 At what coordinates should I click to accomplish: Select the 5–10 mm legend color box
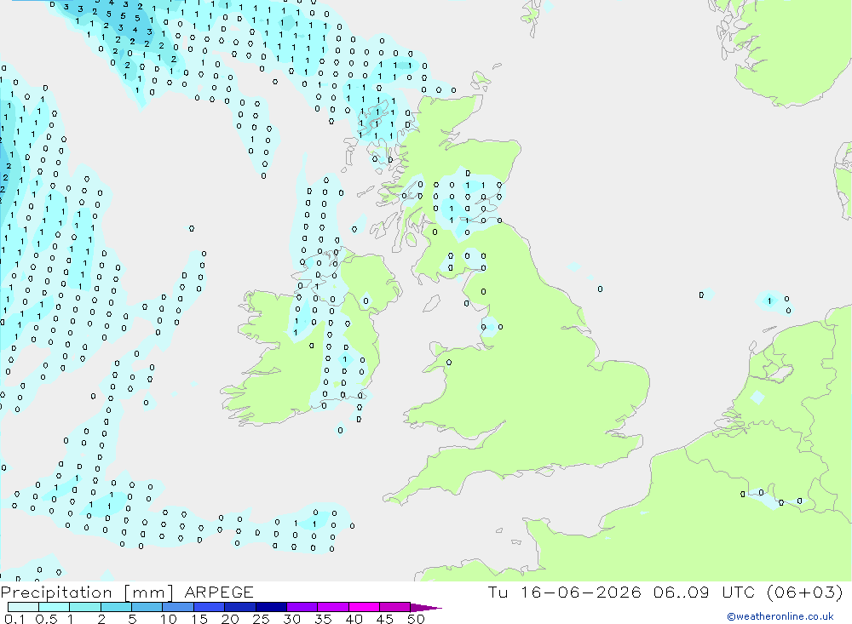(147, 607)
